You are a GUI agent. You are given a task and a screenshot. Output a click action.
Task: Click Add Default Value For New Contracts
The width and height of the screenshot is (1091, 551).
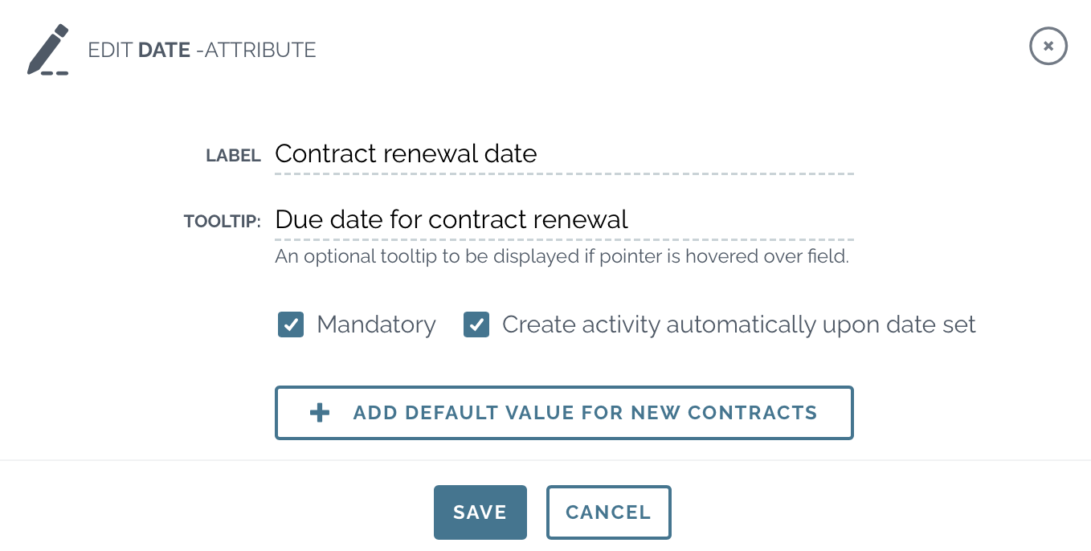point(564,413)
